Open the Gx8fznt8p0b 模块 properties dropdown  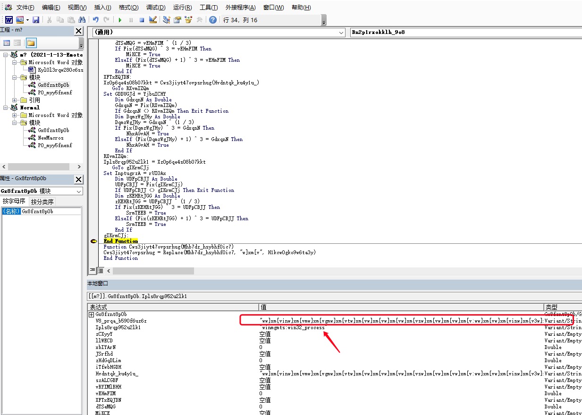click(x=78, y=191)
